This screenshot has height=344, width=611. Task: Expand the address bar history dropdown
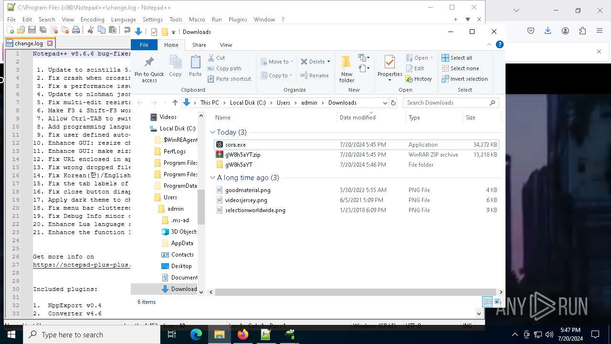click(385, 103)
